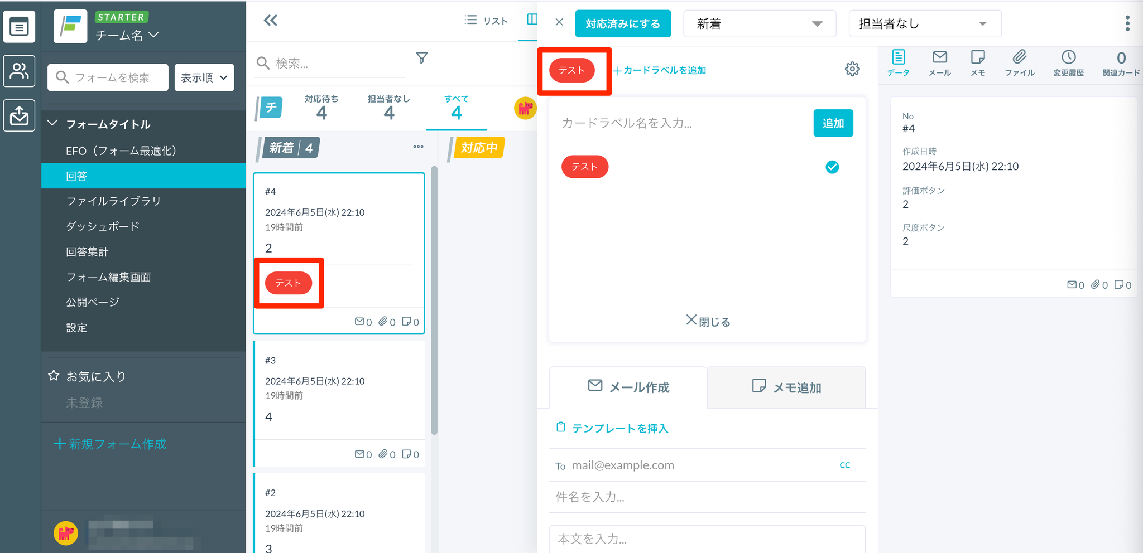This screenshot has width=1143, height=553.
Task: Click the テスト label on card #4
Action: coord(288,283)
